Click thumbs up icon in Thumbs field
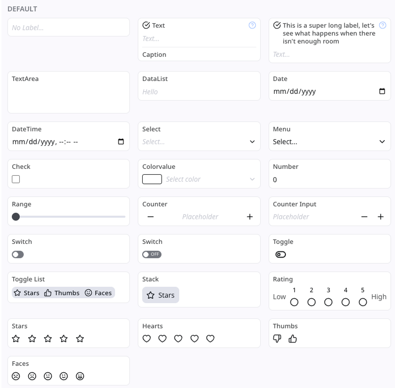 click(293, 339)
